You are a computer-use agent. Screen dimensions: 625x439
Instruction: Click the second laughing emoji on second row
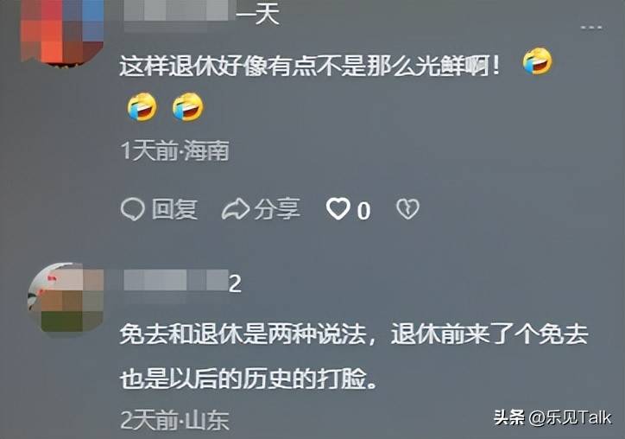[x=187, y=107]
